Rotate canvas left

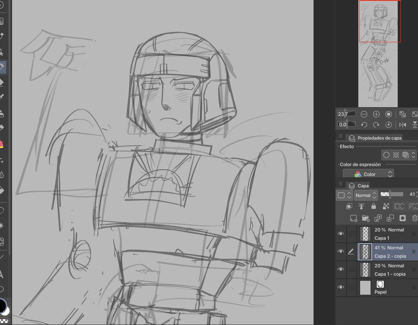coord(364,125)
